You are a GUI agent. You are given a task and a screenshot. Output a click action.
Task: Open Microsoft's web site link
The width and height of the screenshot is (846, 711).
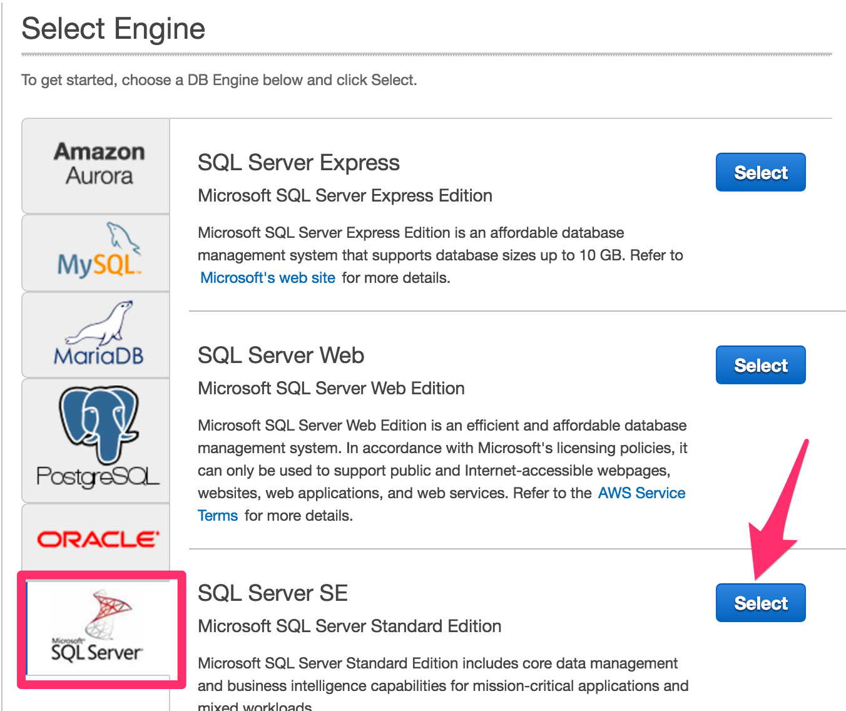tap(268, 277)
